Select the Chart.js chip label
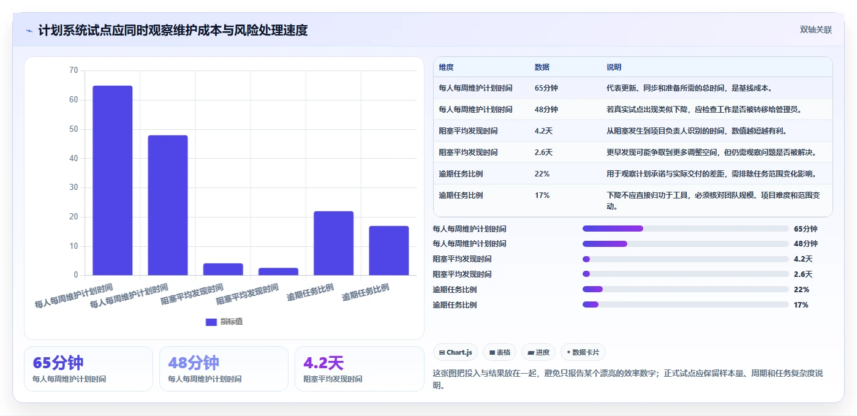Screen dimensions: 857x416 pos(459,352)
